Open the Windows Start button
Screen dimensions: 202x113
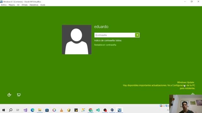pyautogui.click(x=3, y=110)
